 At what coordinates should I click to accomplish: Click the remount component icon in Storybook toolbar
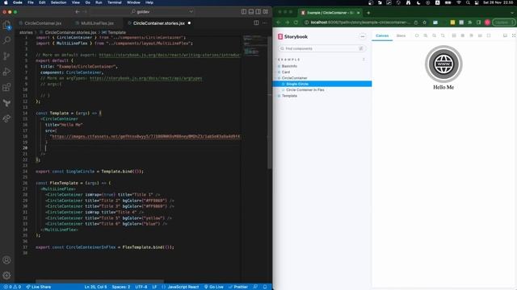pyautogui.click(x=417, y=35)
